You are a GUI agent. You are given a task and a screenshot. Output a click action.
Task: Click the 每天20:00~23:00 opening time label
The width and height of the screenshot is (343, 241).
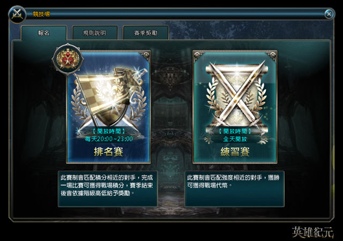(x=109, y=139)
